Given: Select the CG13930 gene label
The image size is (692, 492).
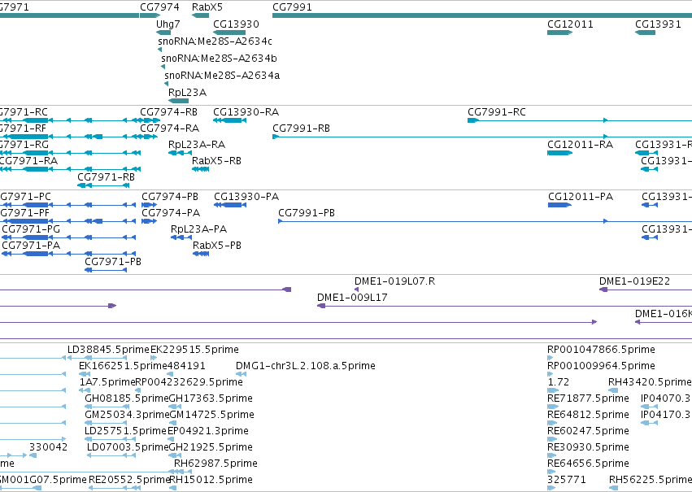Looking at the screenshot, I should tap(236, 24).
